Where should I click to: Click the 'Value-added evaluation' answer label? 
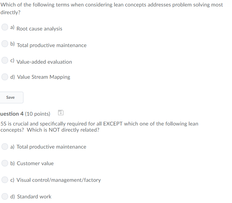coord(44,62)
